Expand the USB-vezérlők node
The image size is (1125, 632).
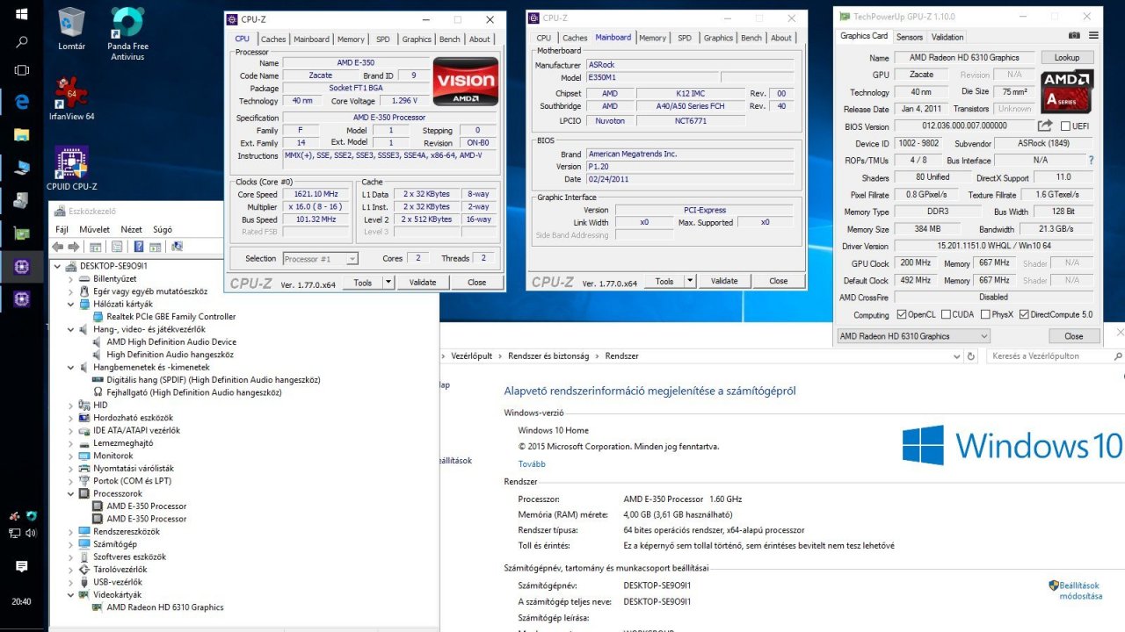(71, 582)
